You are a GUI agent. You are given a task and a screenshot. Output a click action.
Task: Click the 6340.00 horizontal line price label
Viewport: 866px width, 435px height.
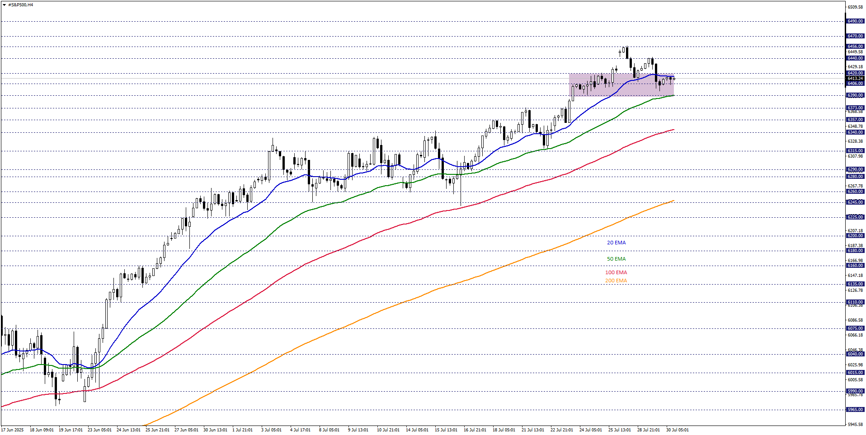click(855, 132)
